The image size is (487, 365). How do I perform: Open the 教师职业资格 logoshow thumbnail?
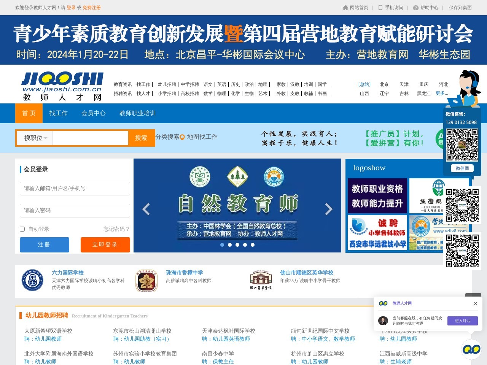click(377, 196)
